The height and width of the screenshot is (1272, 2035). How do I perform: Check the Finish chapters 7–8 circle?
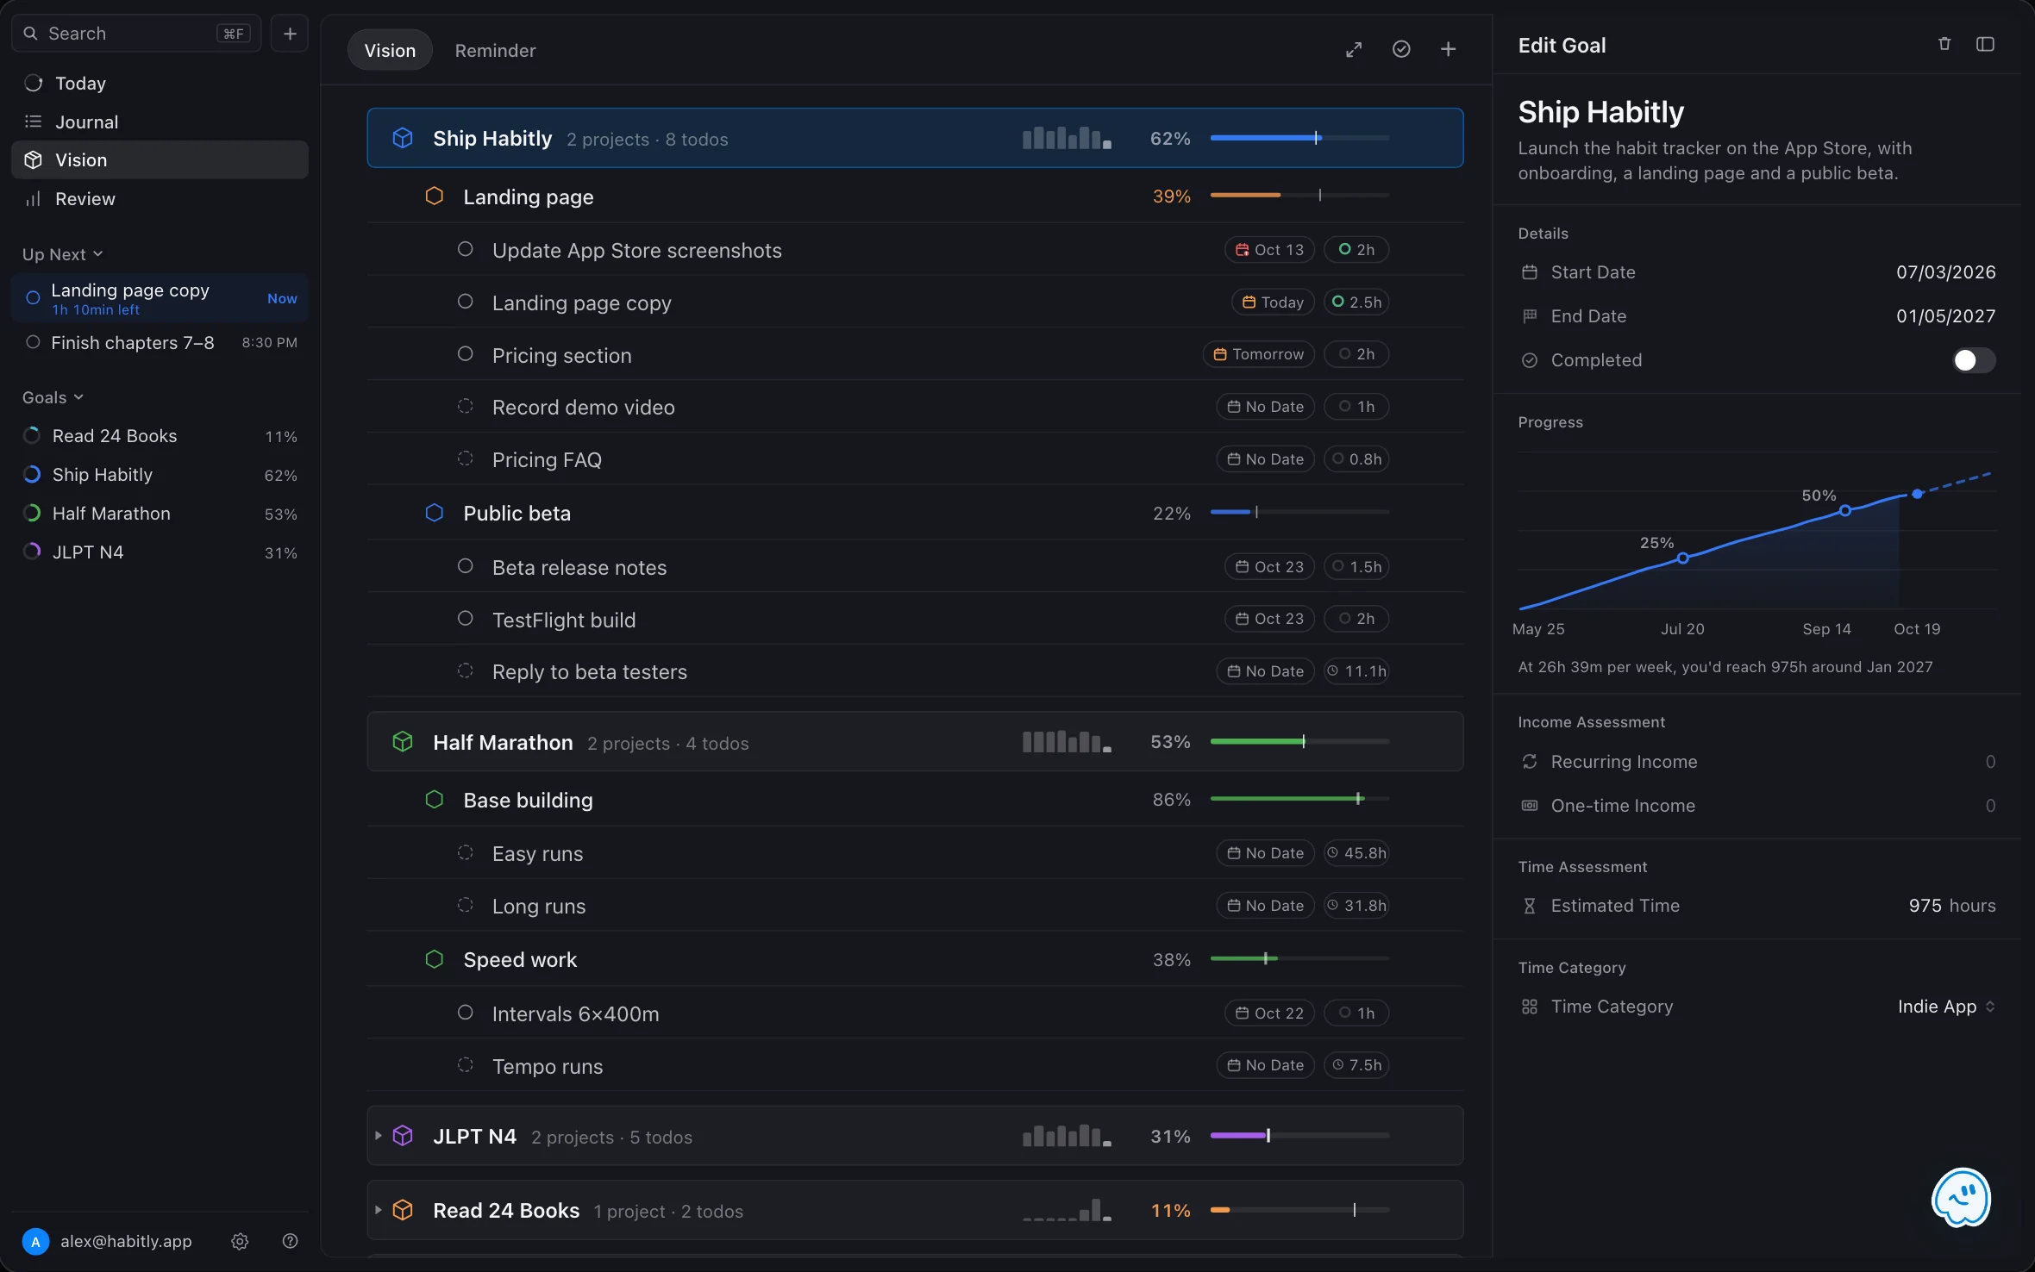tap(33, 342)
